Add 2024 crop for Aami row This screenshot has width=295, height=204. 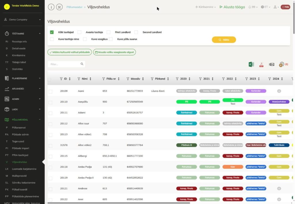click(279, 91)
